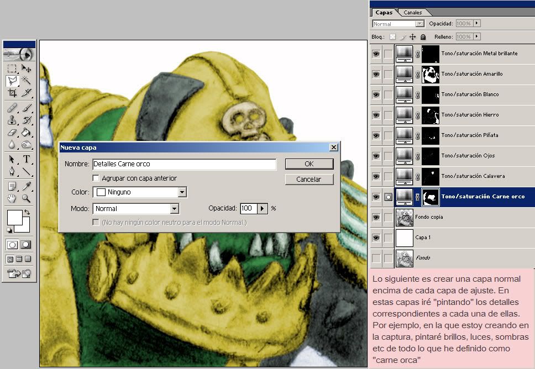Select the Slice tool
This screenshot has width=535, height=369.
(27, 93)
